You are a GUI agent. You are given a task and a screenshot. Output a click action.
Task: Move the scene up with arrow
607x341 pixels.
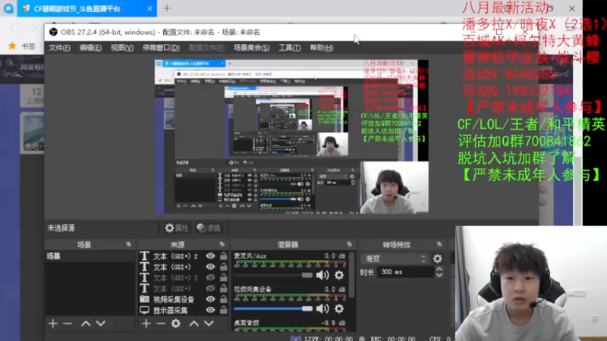click(x=86, y=324)
